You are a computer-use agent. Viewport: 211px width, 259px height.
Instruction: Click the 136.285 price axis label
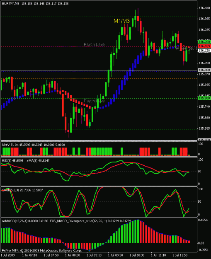204,30
